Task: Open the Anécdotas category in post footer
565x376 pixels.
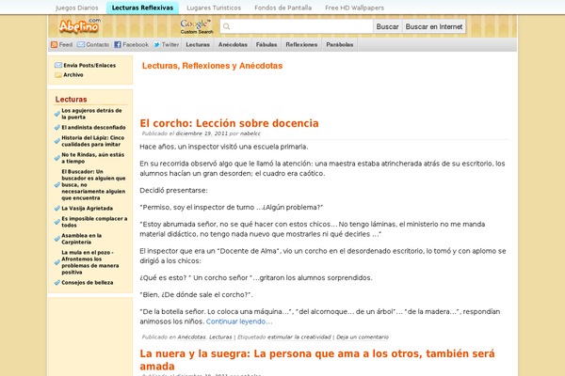Action: [x=192, y=337]
